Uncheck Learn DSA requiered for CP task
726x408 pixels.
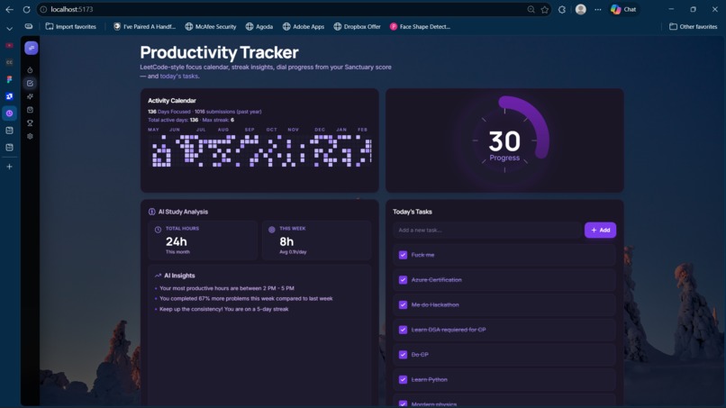(403, 330)
